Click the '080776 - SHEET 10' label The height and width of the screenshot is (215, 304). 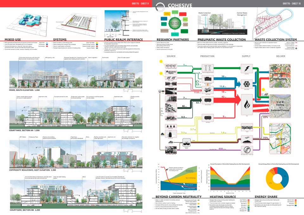pos(292,3)
